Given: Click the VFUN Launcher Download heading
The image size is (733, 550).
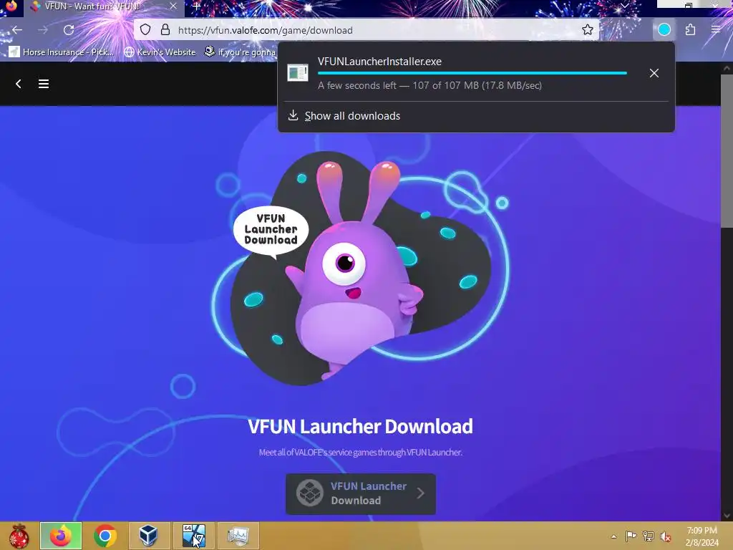Looking at the screenshot, I should point(361,426).
